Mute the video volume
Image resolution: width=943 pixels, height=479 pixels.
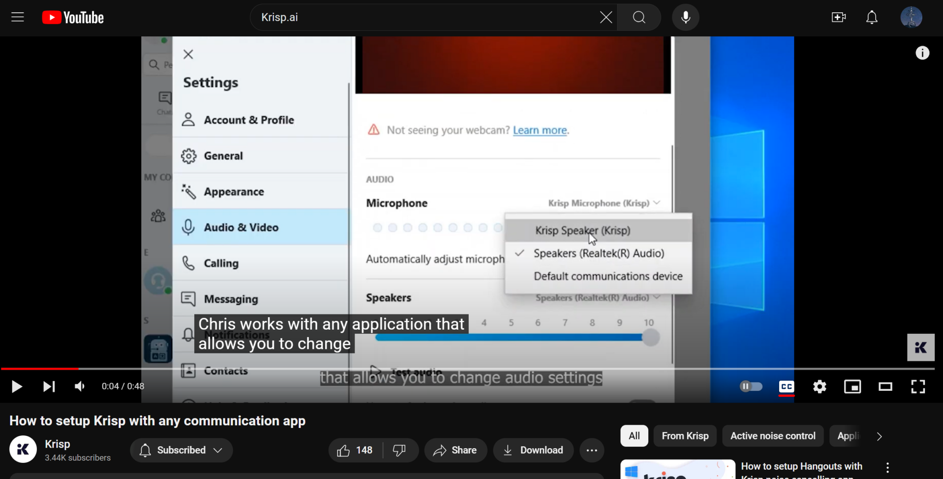[79, 386]
